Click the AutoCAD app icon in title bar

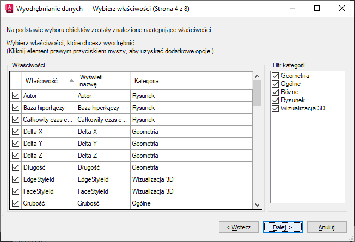(x=9, y=9)
